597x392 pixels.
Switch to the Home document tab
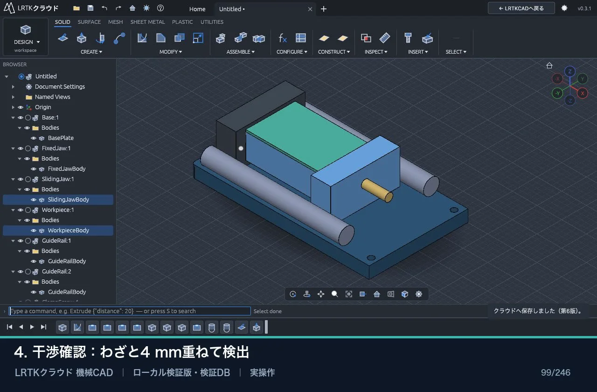click(x=197, y=9)
